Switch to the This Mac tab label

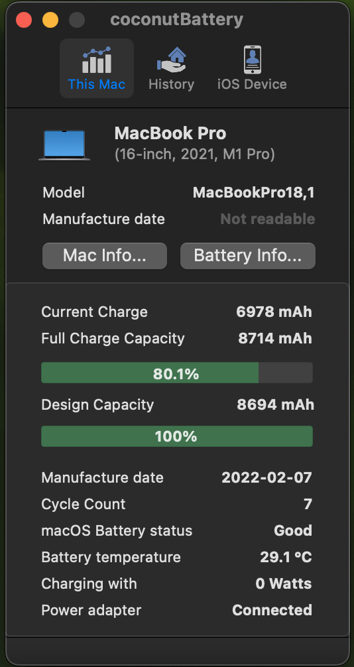tap(97, 84)
